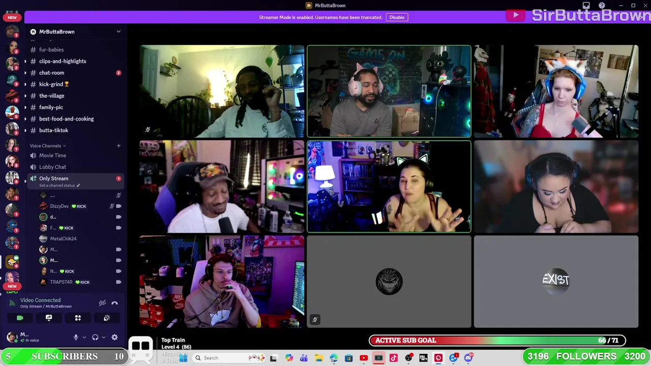Open the connection signal info icon
651x366 pixels.
pyautogui.click(x=12, y=303)
